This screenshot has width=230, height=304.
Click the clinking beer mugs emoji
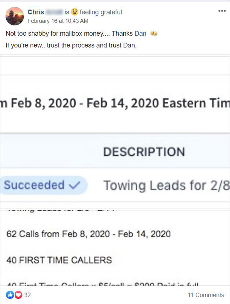pyautogui.click(x=154, y=33)
